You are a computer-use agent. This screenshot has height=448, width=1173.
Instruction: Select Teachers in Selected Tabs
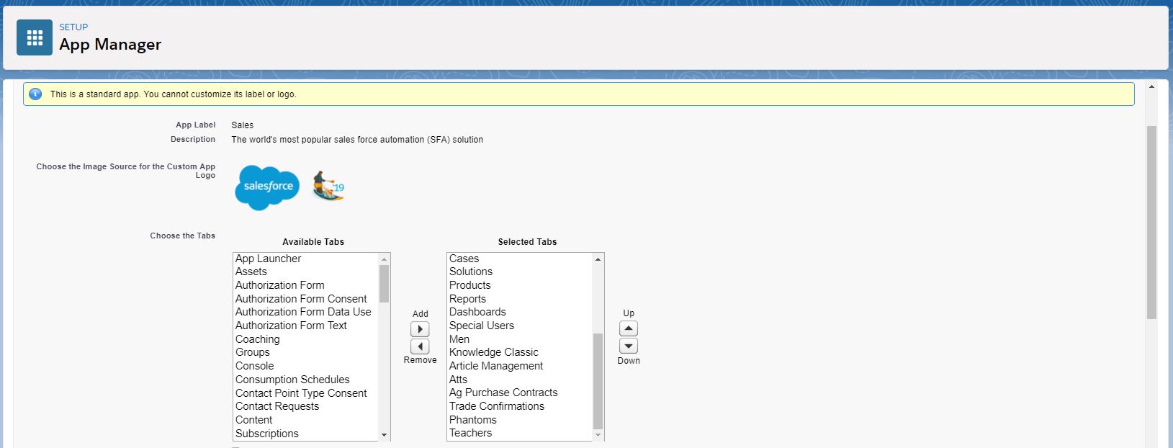point(519,433)
